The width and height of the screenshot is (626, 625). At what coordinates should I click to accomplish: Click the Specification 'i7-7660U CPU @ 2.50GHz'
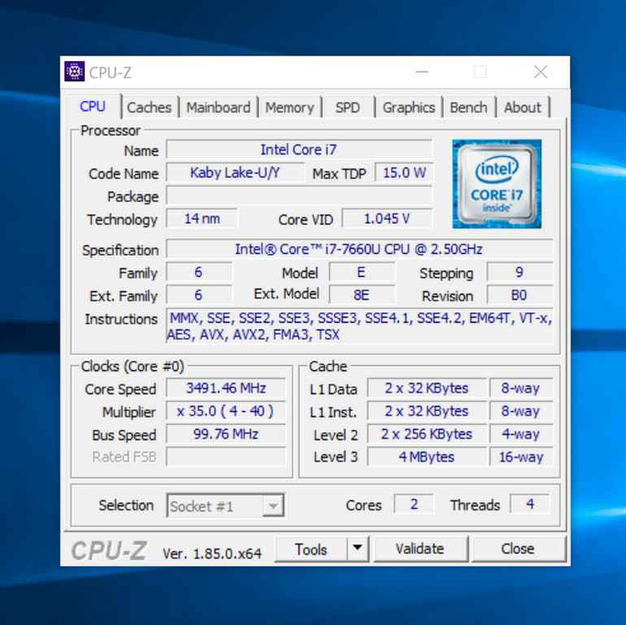(359, 250)
